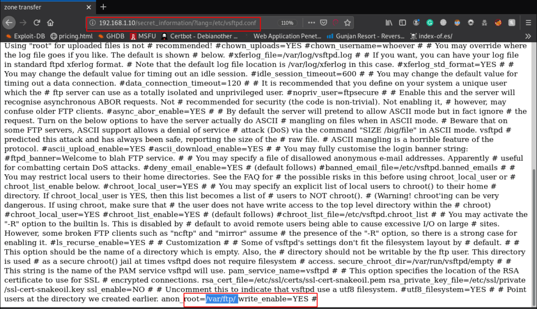
Task: Open the Firefox hamburger menu
Action: (528, 23)
